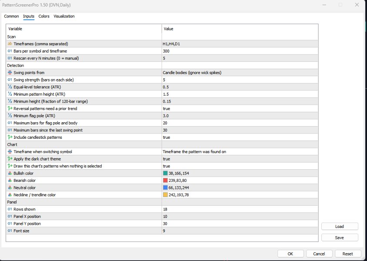Select the Panel section row
Image resolution: width=367 pixels, height=261 pixels.
click(x=162, y=202)
